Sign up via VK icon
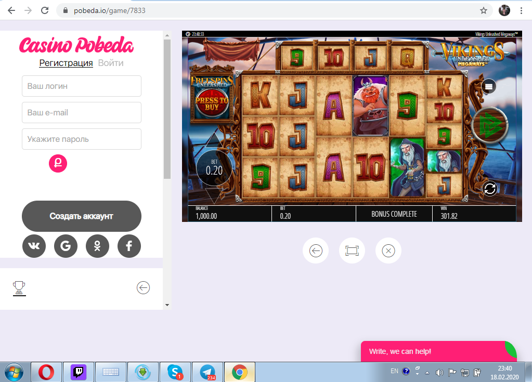Screen dimensions: 532x382 click(34, 246)
